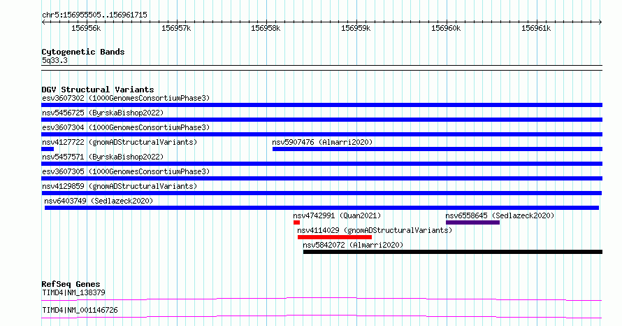Click the Cytogenetic Bands track title
The height and width of the screenshot is (326, 622).
pos(83,52)
